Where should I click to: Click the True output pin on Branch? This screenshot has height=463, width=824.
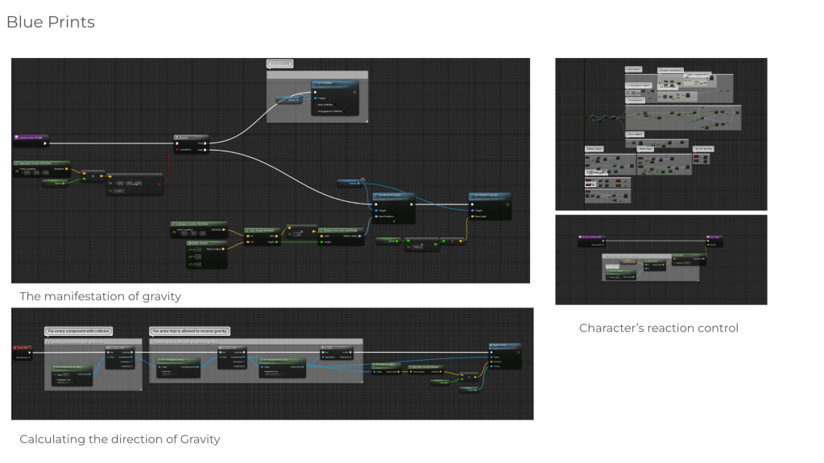[x=205, y=144]
